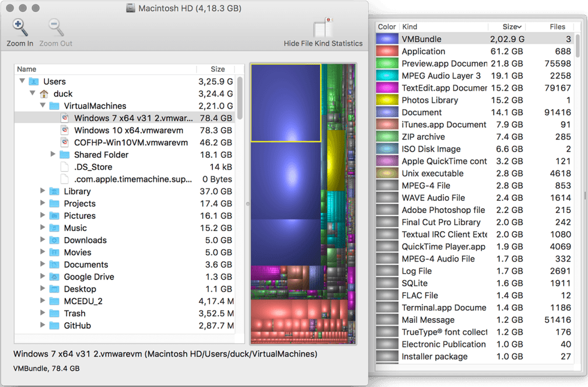Click the Music folder icon
The width and height of the screenshot is (588, 387).
click(x=54, y=228)
